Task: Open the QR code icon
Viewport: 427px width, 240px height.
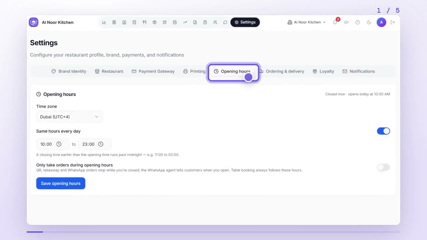Action: pyautogui.click(x=164, y=22)
